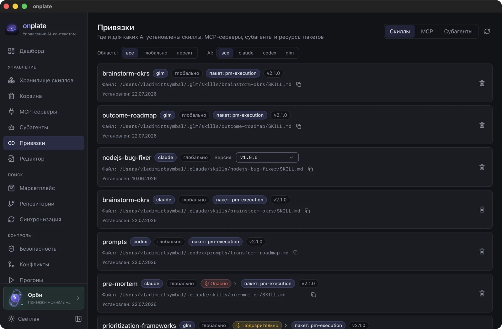Filter Область by глобально

(155, 53)
